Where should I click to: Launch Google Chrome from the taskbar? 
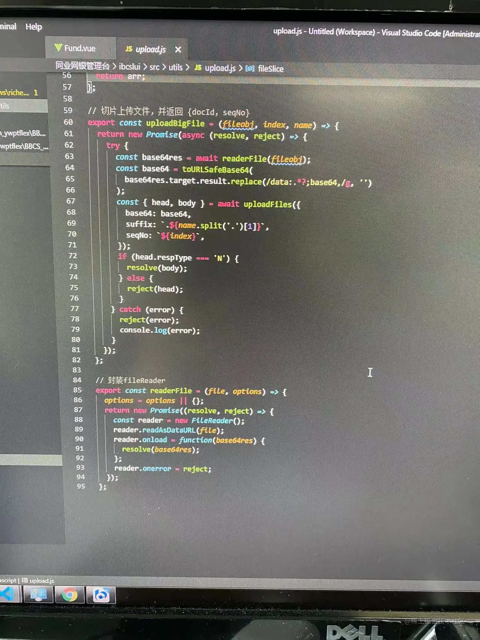pyautogui.click(x=70, y=595)
